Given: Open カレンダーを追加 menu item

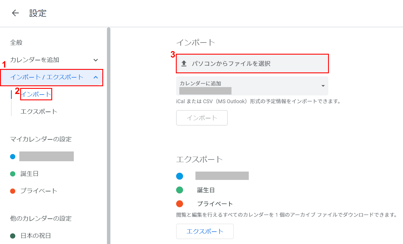Looking at the screenshot, I should (35, 60).
